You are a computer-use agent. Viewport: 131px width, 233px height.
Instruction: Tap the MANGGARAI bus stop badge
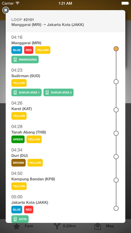point(25,60)
